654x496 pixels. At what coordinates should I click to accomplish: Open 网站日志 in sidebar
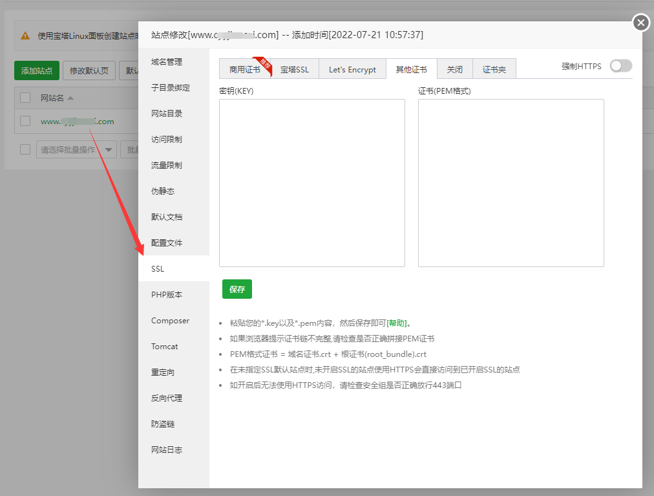174,450
